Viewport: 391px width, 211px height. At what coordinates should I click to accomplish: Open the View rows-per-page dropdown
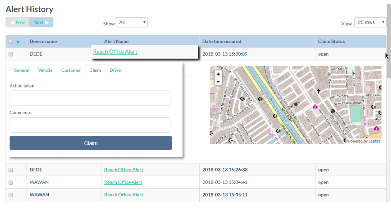(x=370, y=23)
